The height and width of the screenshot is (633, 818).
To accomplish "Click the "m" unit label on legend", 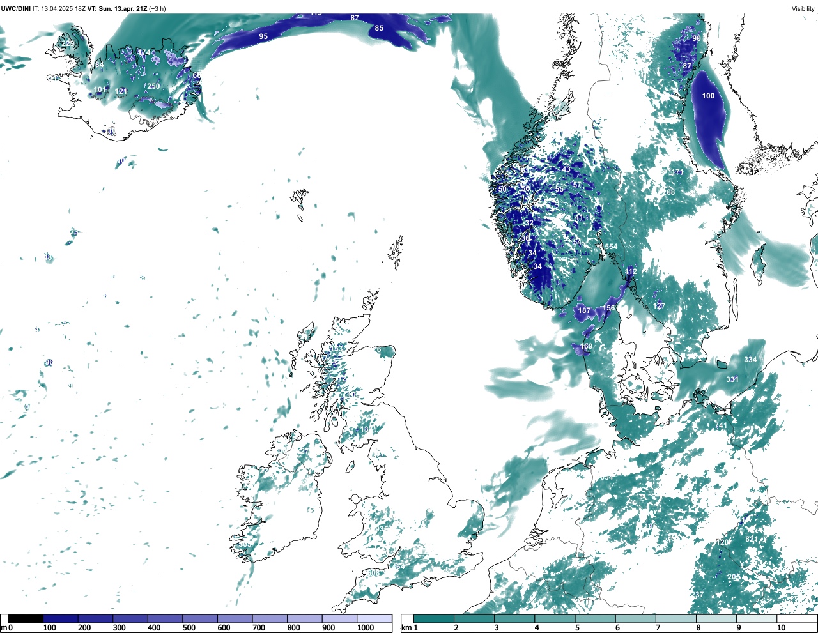I will pos(3,628).
